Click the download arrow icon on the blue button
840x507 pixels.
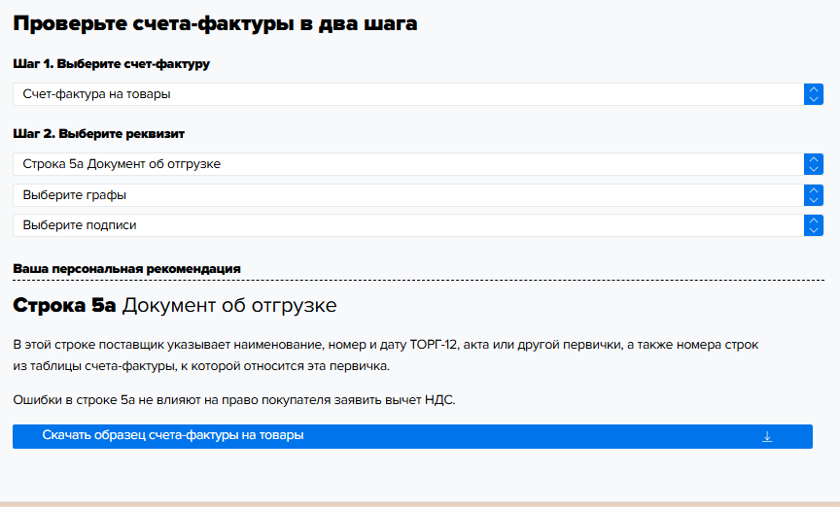coord(766,437)
